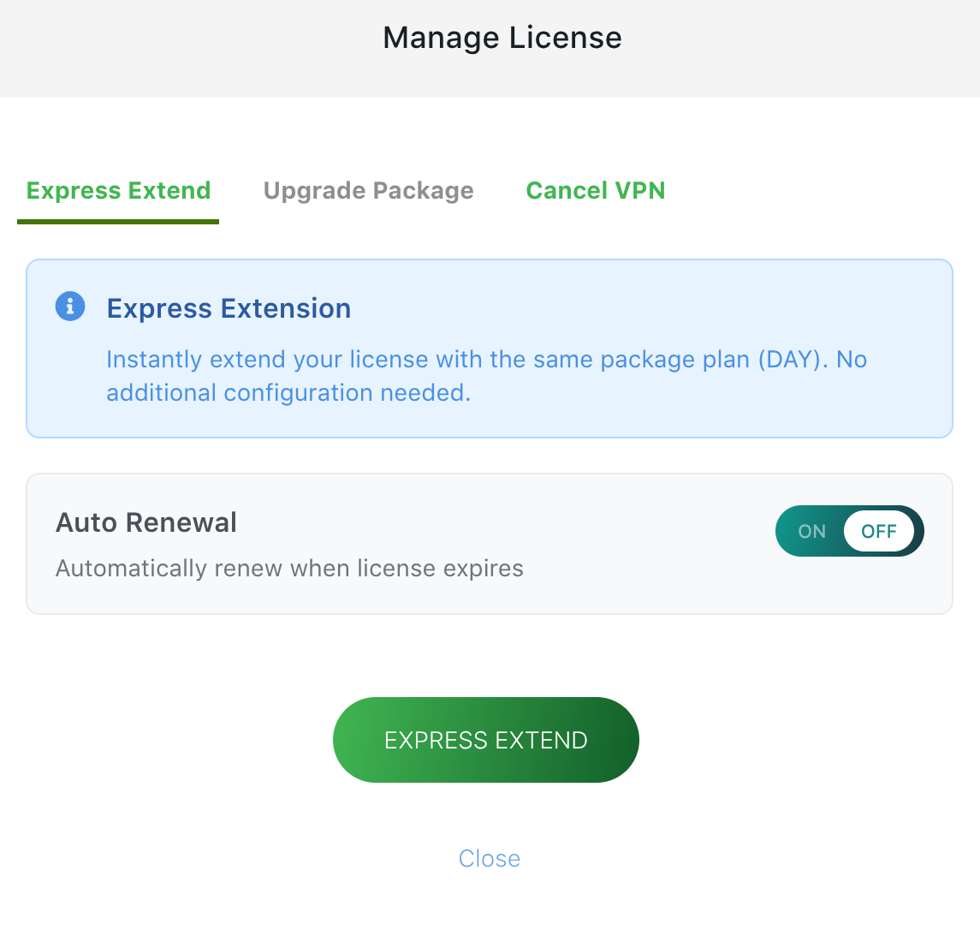The image size is (980, 948).
Task: Click the Manage License title text
Action: [x=502, y=38]
